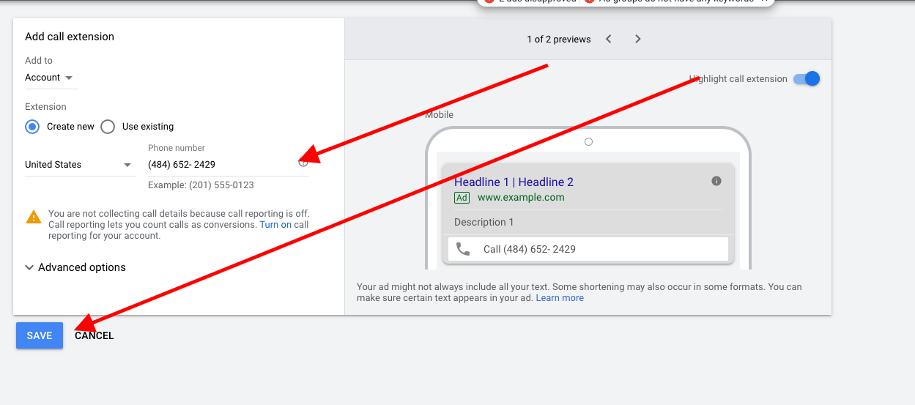Select the Use existing radio button

(x=108, y=127)
